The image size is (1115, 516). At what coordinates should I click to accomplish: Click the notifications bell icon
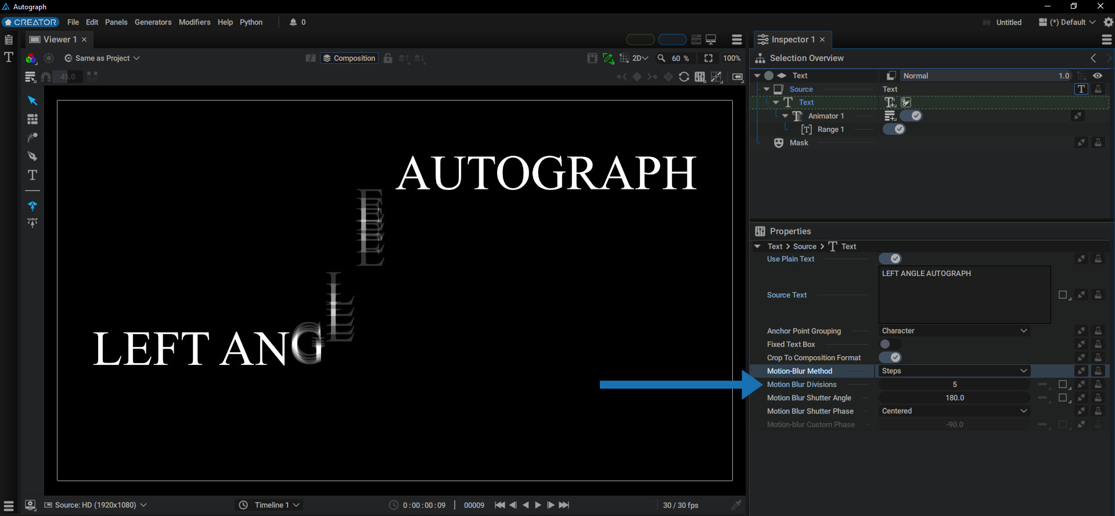tap(293, 22)
